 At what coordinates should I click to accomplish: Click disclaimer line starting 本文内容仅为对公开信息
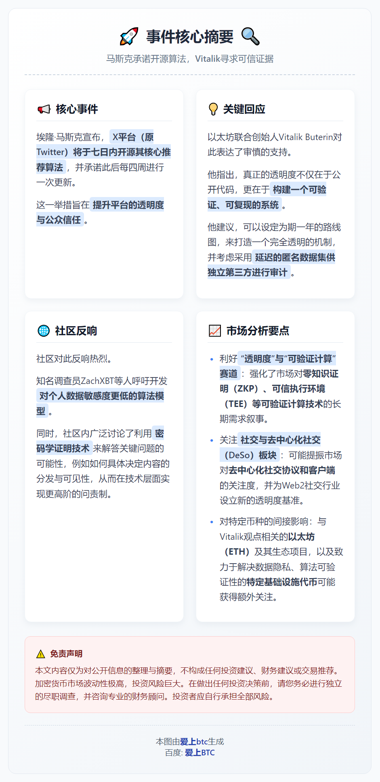click(x=189, y=671)
